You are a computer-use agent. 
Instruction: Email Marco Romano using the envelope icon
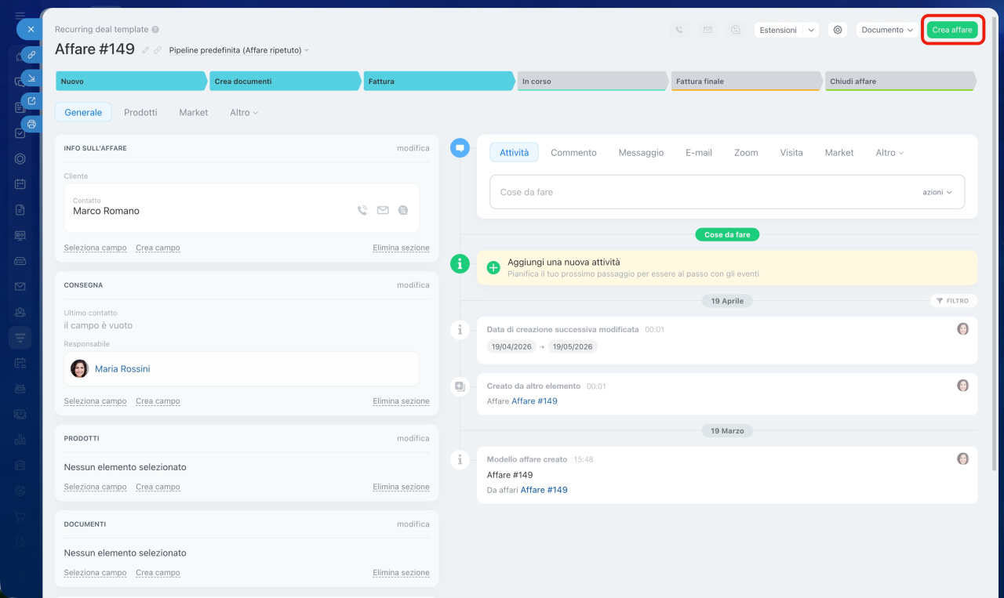(383, 210)
